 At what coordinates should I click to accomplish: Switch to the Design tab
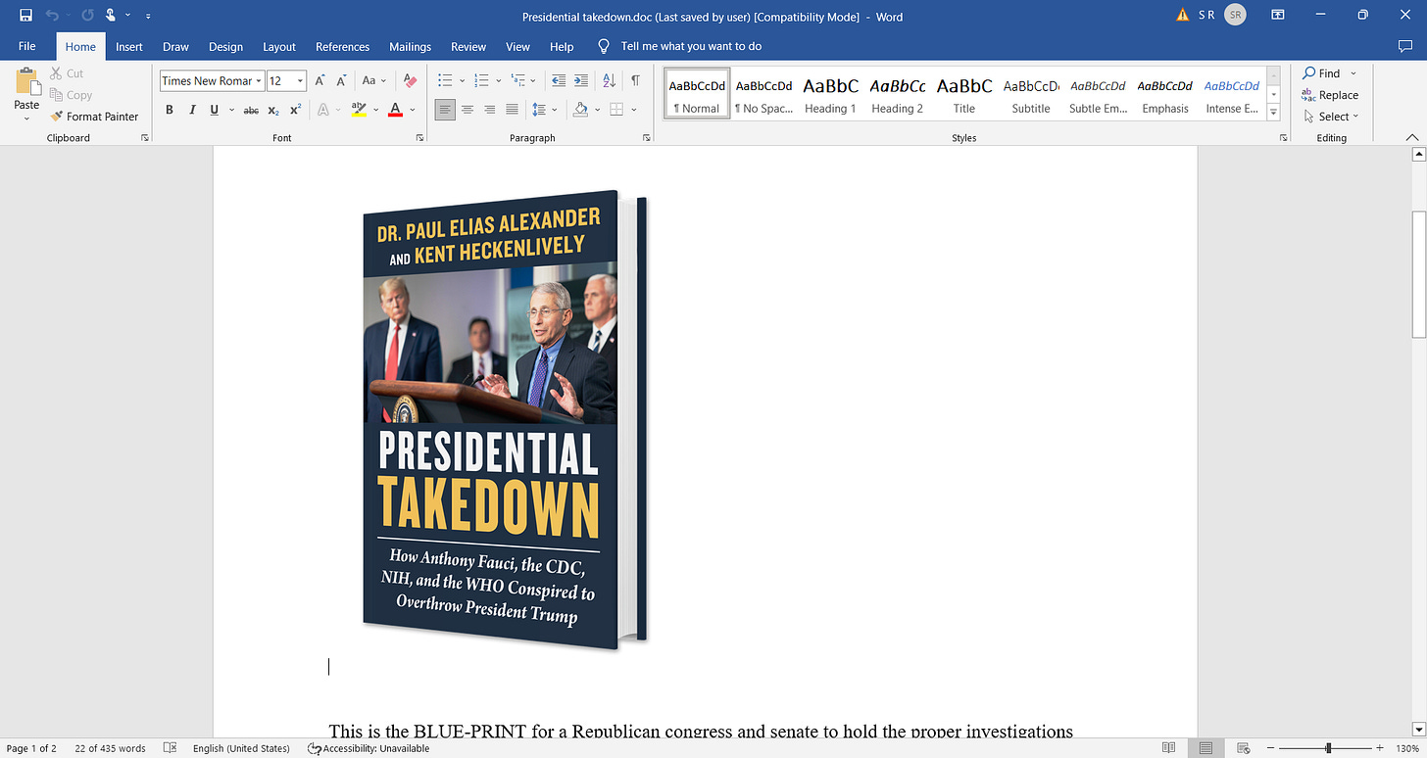click(x=225, y=46)
